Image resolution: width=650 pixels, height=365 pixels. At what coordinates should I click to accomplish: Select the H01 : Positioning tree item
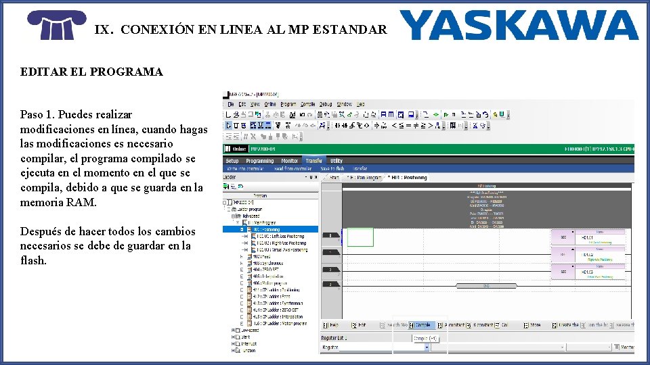click(266, 229)
